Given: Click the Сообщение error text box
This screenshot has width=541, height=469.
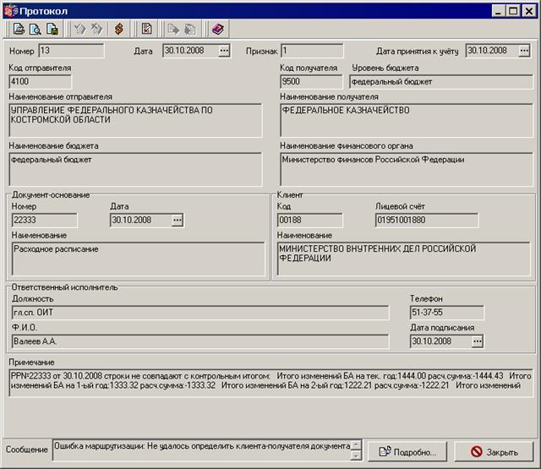Looking at the screenshot, I should 201,450.
